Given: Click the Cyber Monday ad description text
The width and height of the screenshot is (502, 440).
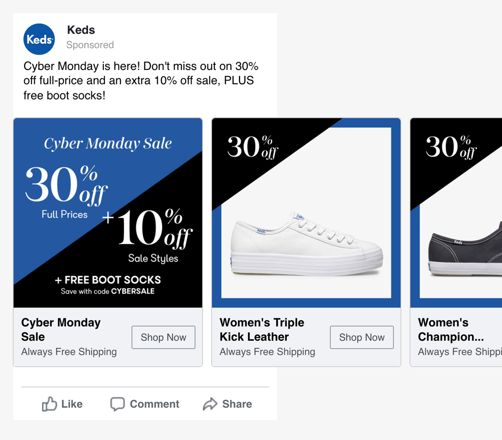Looking at the screenshot, I should click(x=141, y=81).
